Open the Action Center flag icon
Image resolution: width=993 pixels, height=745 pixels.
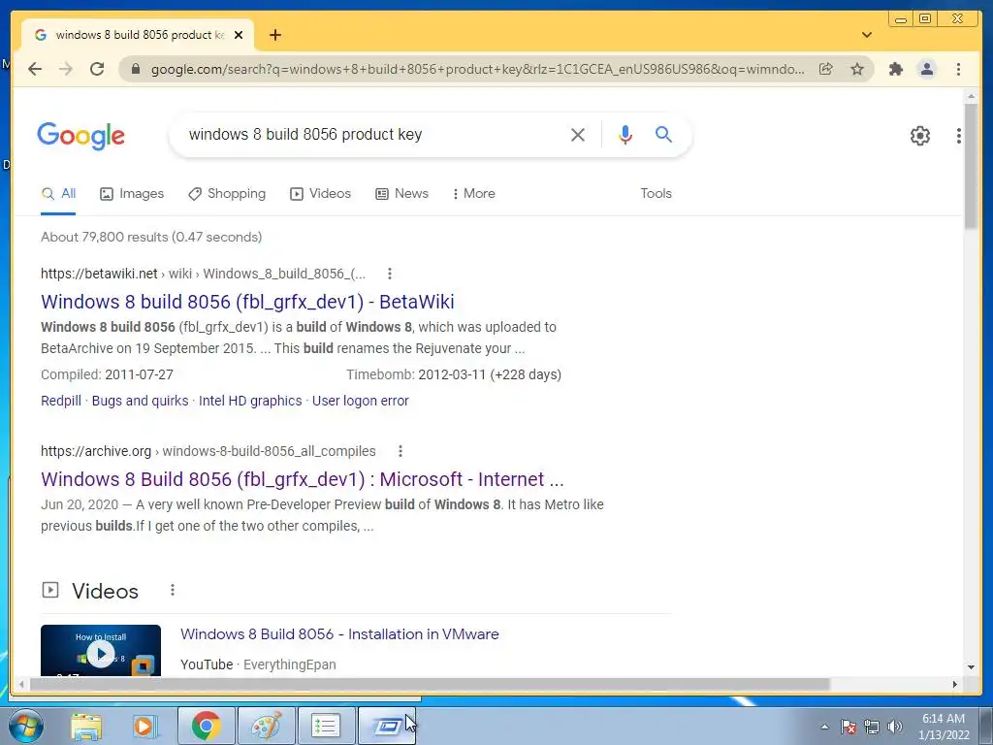[x=849, y=727]
